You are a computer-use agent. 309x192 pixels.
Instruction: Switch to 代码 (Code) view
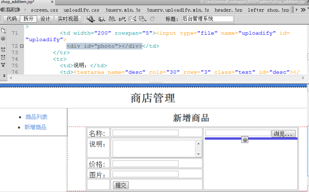tap(12, 19)
